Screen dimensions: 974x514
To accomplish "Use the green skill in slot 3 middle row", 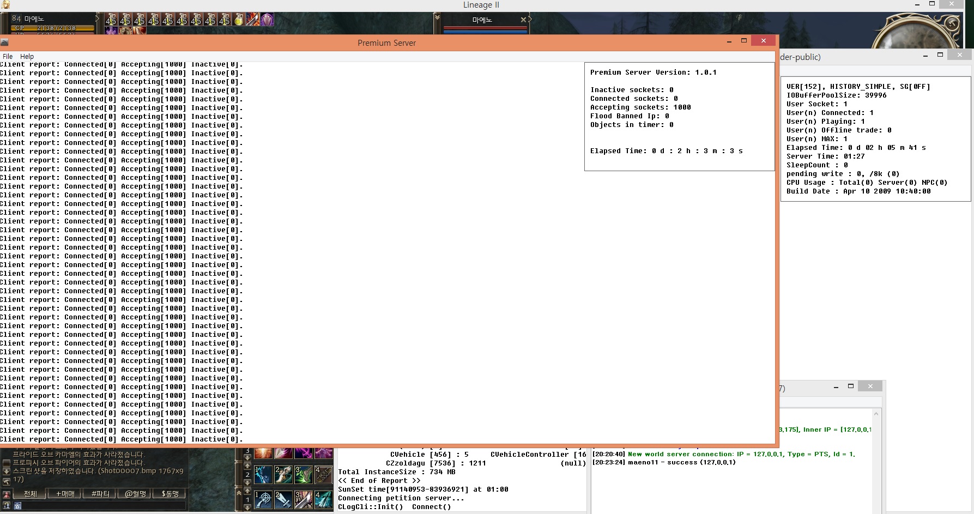I will click(x=304, y=475).
